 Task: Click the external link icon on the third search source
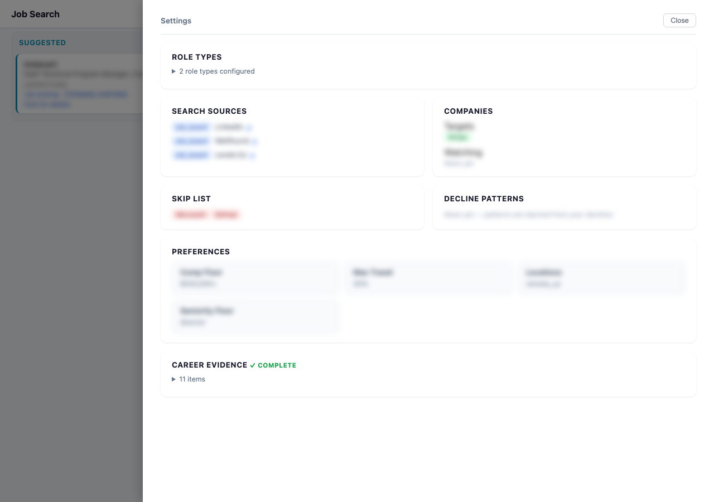pyautogui.click(x=252, y=155)
